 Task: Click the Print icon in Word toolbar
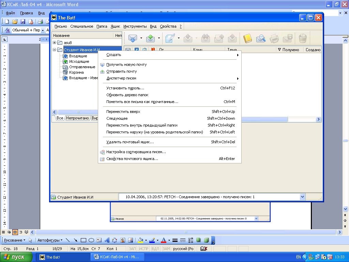[x=40, y=21]
